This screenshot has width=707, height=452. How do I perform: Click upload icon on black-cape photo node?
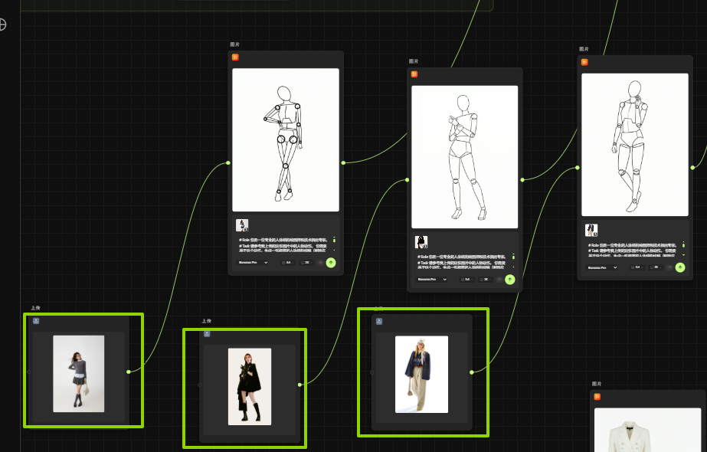[207, 334]
